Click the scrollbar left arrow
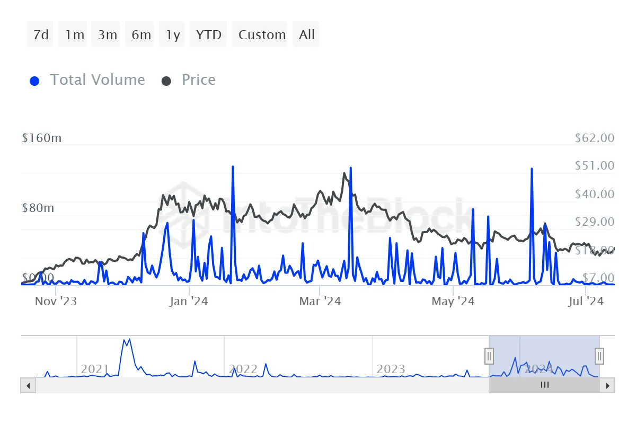This screenshot has width=636, height=424. pyautogui.click(x=28, y=385)
